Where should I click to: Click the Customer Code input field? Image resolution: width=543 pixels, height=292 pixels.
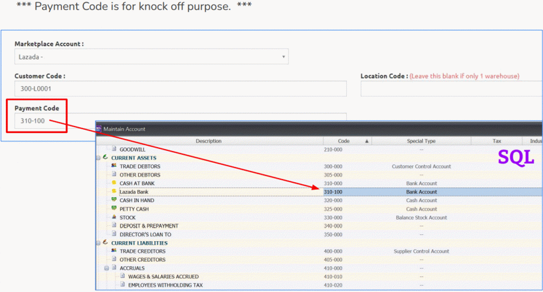tap(180, 89)
